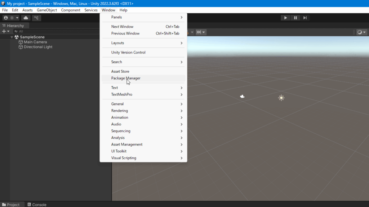369x207 pixels.
Task: Click the cloud services icon
Action: 26,18
